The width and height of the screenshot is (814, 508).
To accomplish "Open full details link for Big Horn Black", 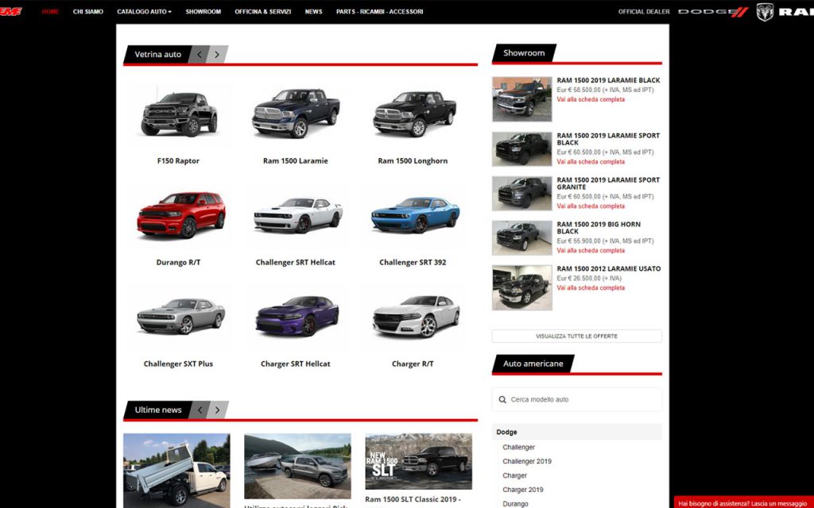I will (x=591, y=251).
